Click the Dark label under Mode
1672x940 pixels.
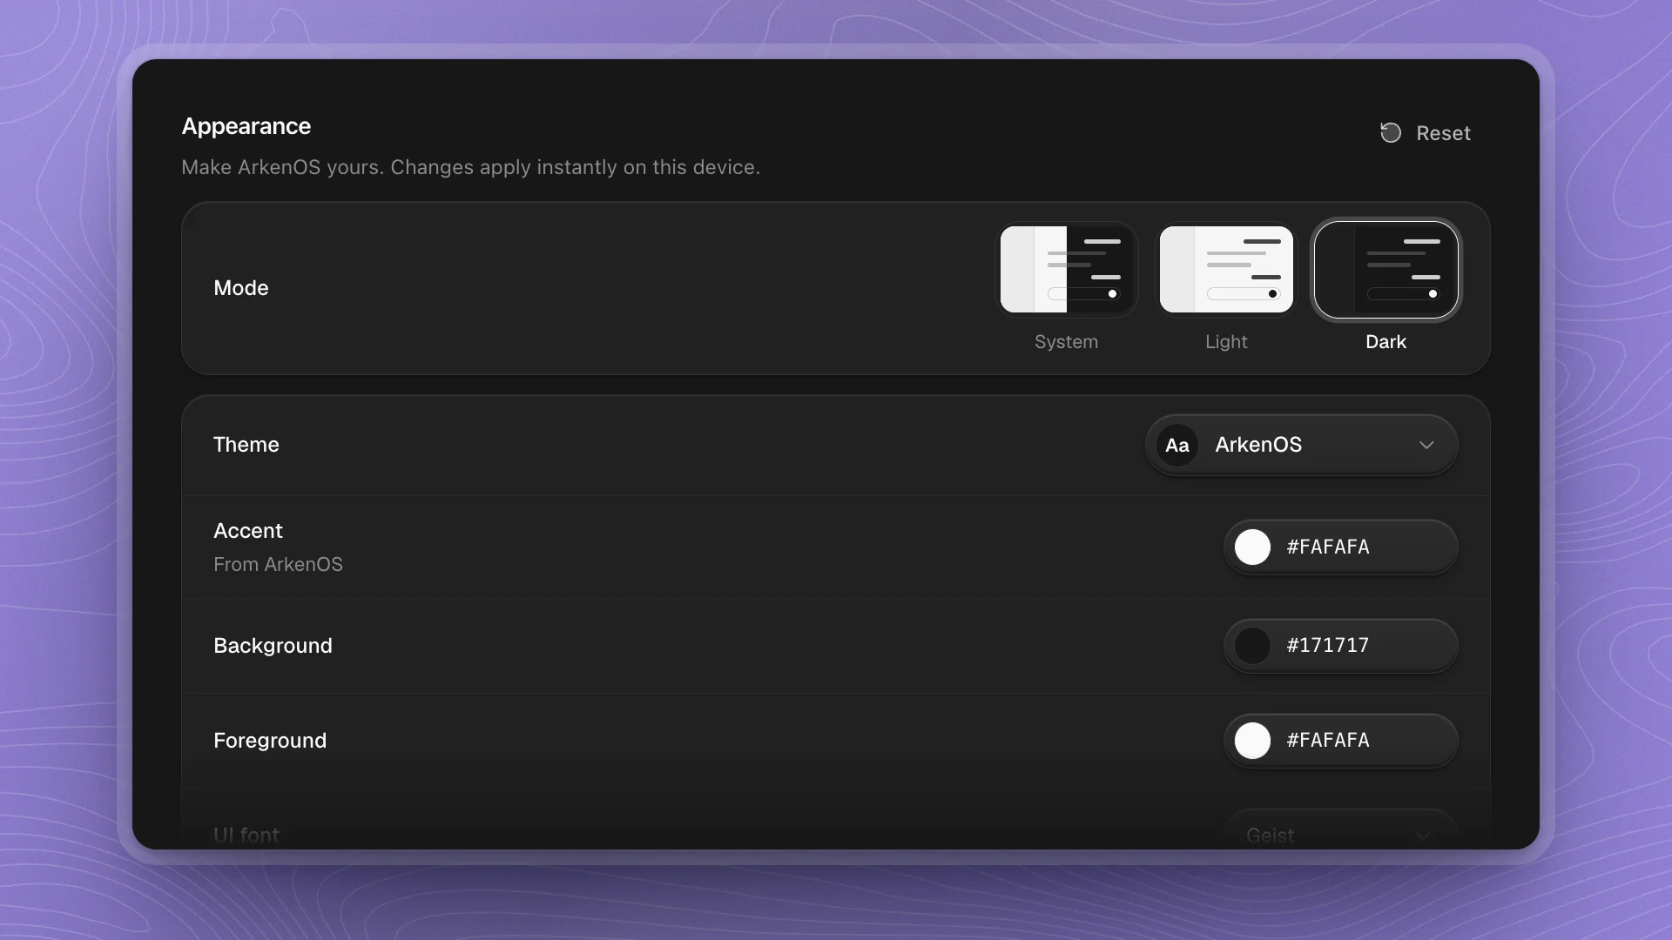tap(1385, 342)
